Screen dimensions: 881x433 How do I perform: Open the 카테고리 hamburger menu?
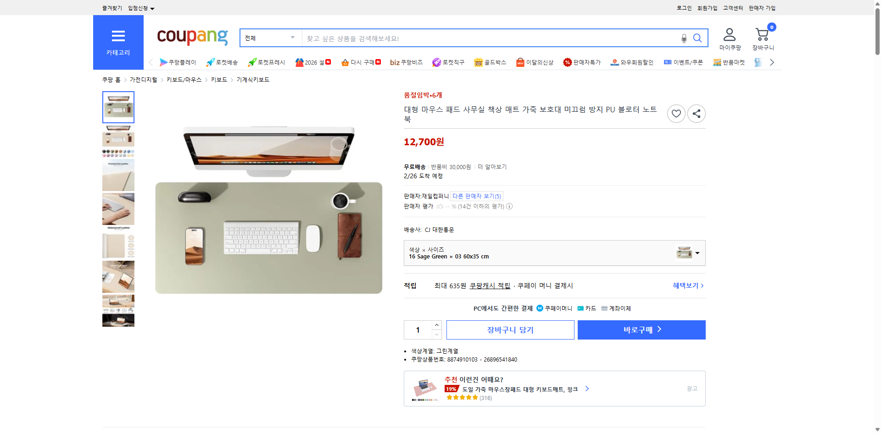[x=118, y=36]
